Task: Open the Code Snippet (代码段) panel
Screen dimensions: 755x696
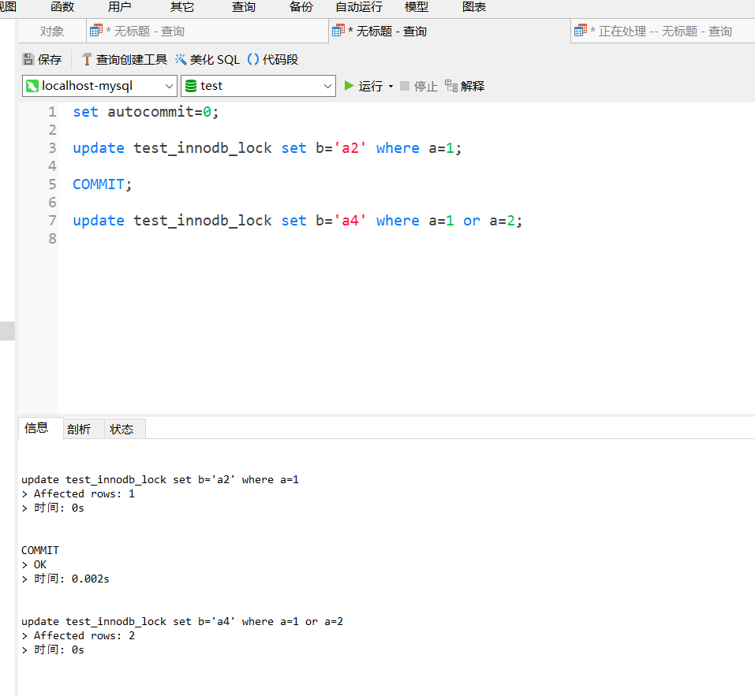Action: pos(273,59)
